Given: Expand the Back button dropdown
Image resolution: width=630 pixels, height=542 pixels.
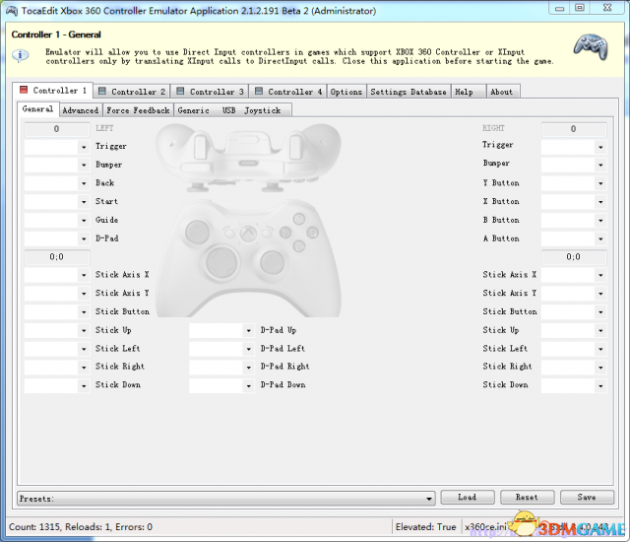Looking at the screenshot, I should (84, 183).
